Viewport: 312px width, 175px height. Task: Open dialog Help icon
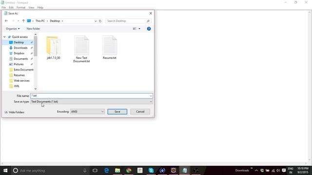149,29
